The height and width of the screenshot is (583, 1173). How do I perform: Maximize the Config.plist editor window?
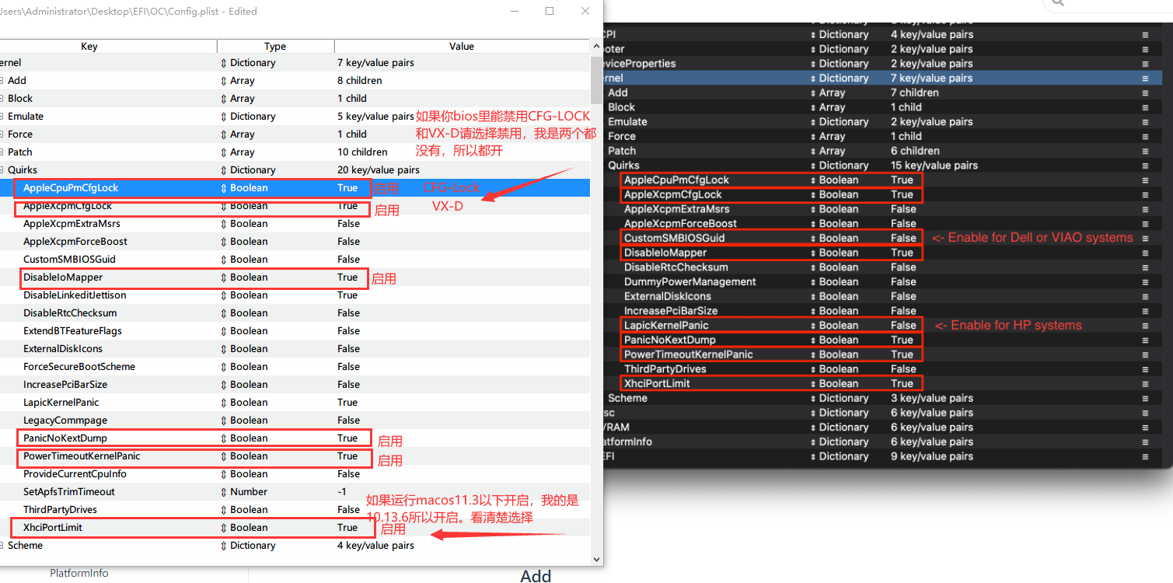click(550, 12)
